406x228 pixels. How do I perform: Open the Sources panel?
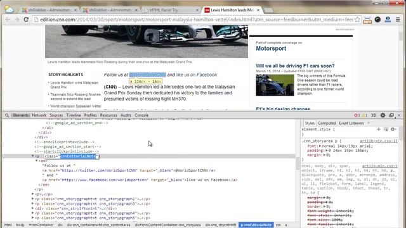pyautogui.click(x=56, y=115)
